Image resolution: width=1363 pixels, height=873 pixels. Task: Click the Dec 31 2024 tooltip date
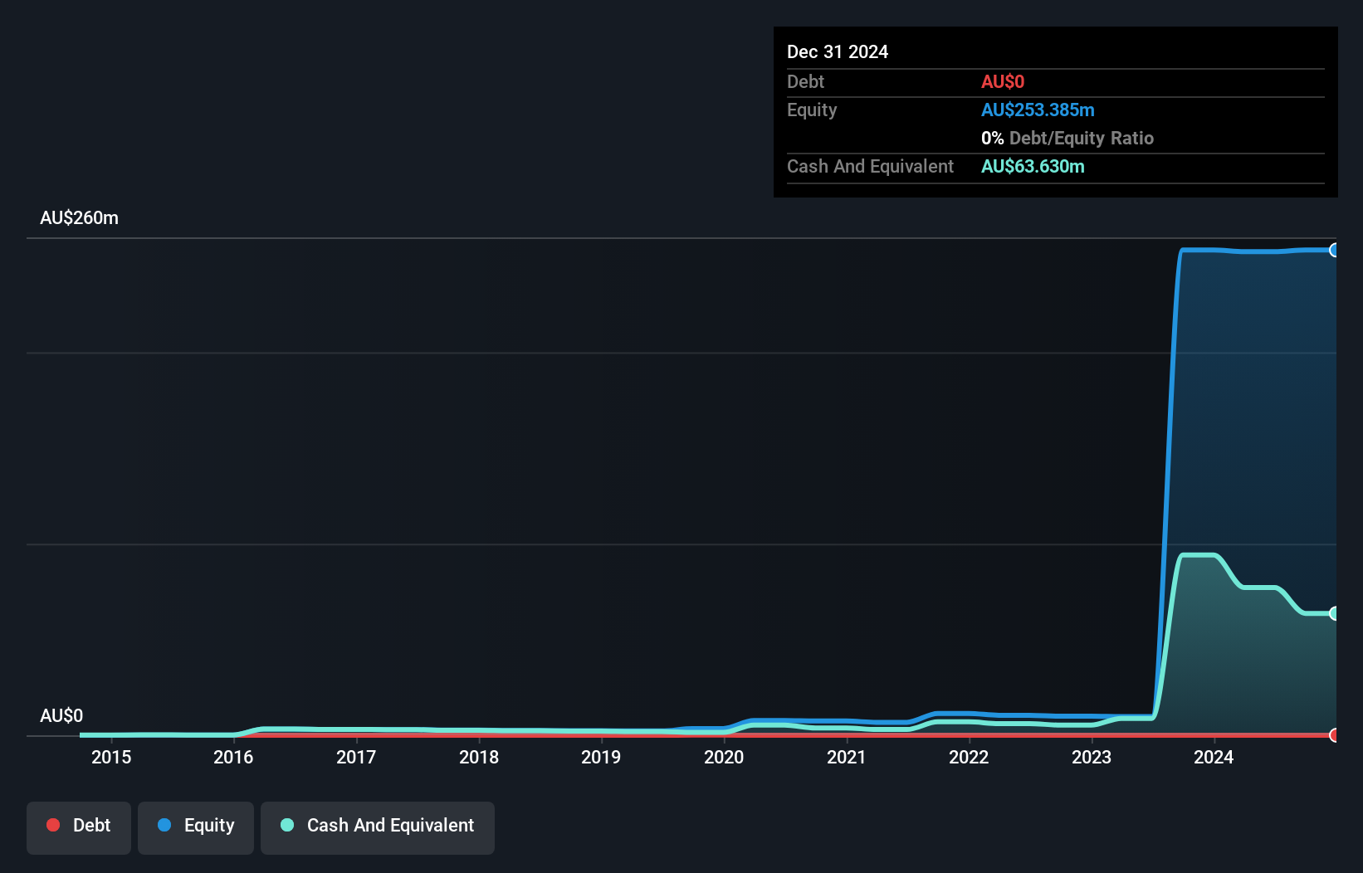pyautogui.click(x=838, y=51)
